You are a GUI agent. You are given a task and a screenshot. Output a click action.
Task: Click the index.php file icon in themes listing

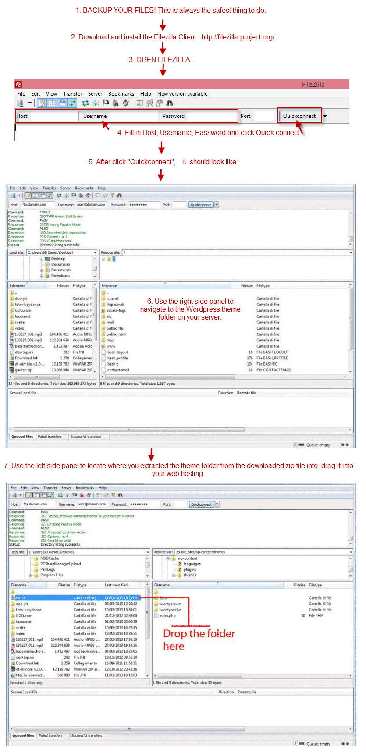click(x=156, y=616)
